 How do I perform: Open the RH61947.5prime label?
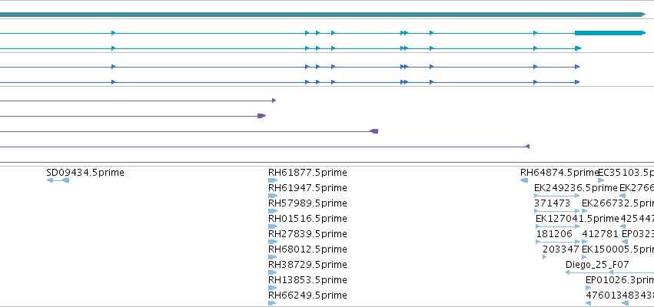307,188
